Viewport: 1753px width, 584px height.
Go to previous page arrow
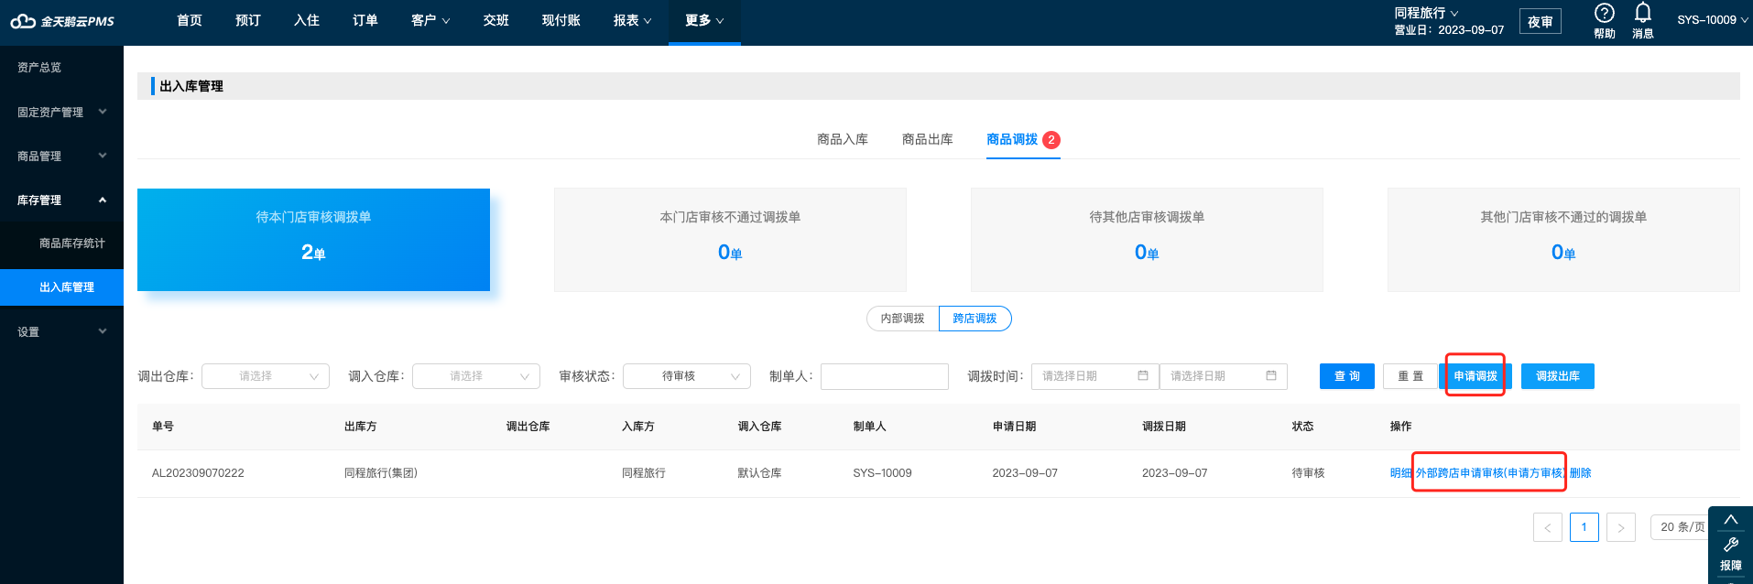coord(1548,527)
